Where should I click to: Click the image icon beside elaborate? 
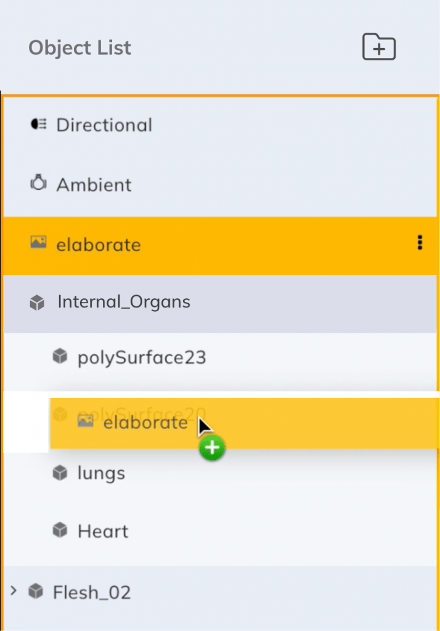(x=38, y=243)
